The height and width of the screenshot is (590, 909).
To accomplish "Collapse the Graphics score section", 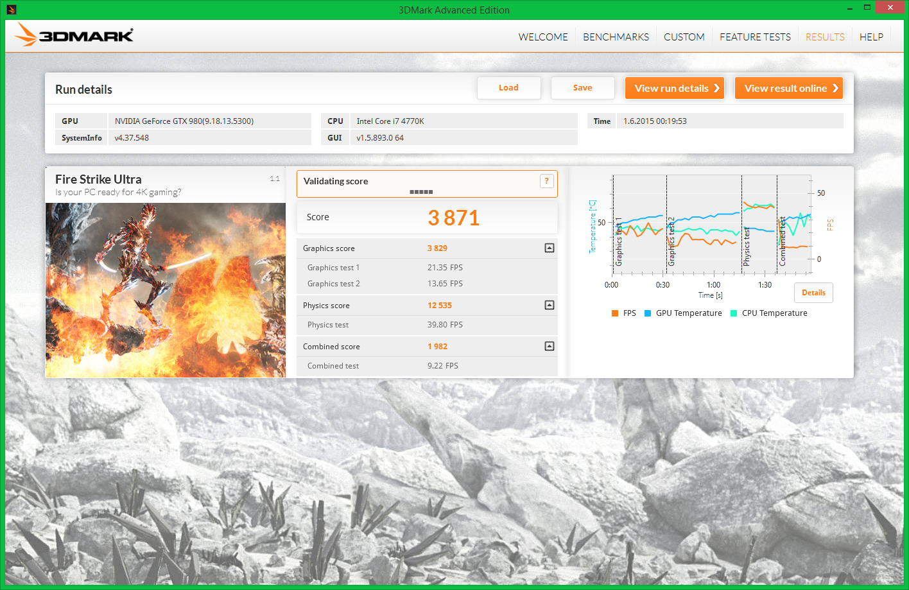I will [550, 248].
